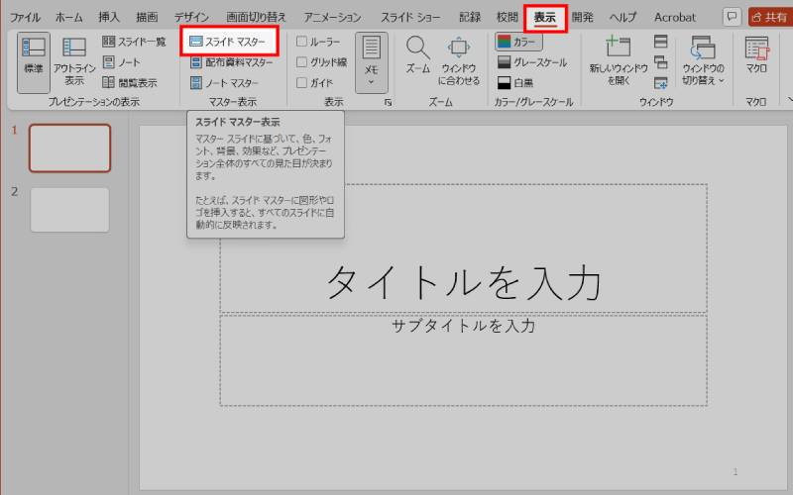The height and width of the screenshot is (495, 793).
Task: Enable the ルーラー checkbox
Action: [x=301, y=42]
